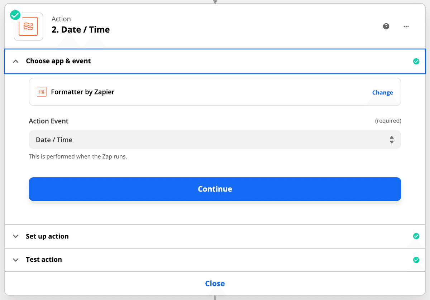This screenshot has height=300, width=430.
Task: Click the Close link at the bottom
Action: 215,284
